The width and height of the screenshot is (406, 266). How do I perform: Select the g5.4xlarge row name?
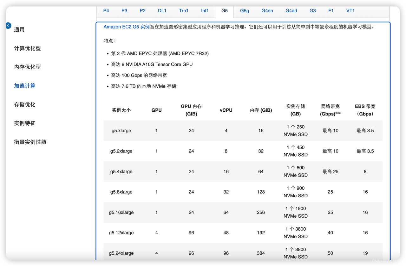(x=121, y=171)
